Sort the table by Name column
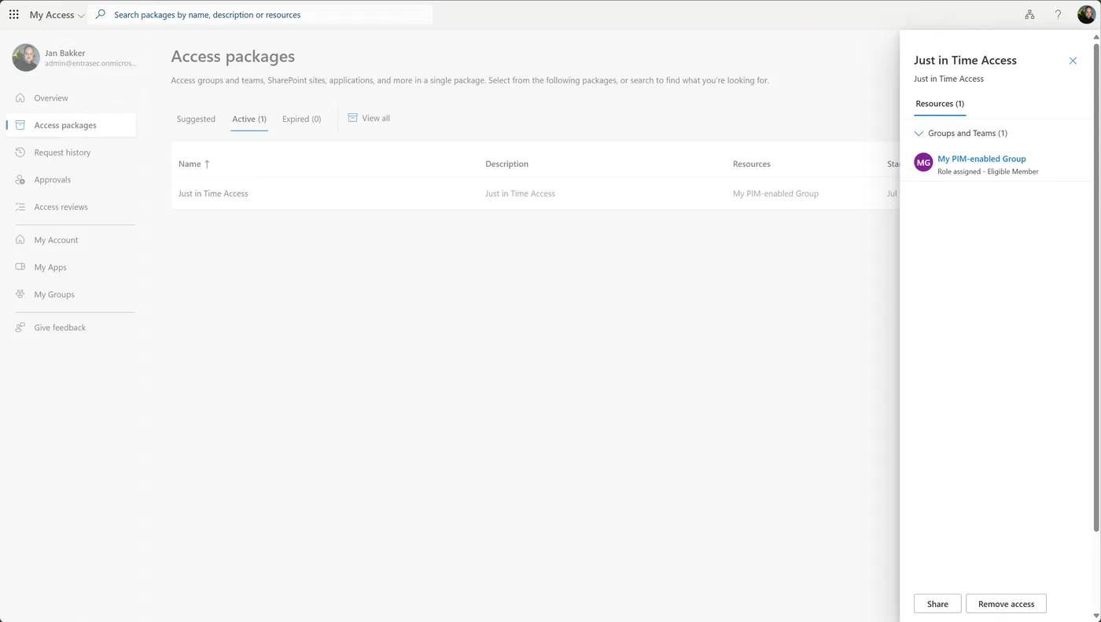Image resolution: width=1101 pixels, height=622 pixels. click(x=194, y=164)
